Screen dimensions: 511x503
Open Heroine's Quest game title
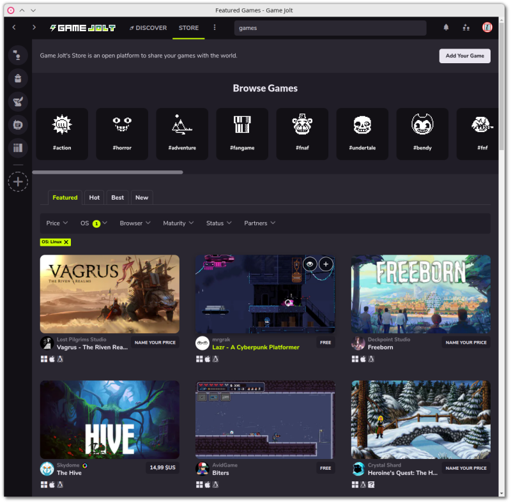[x=403, y=473]
